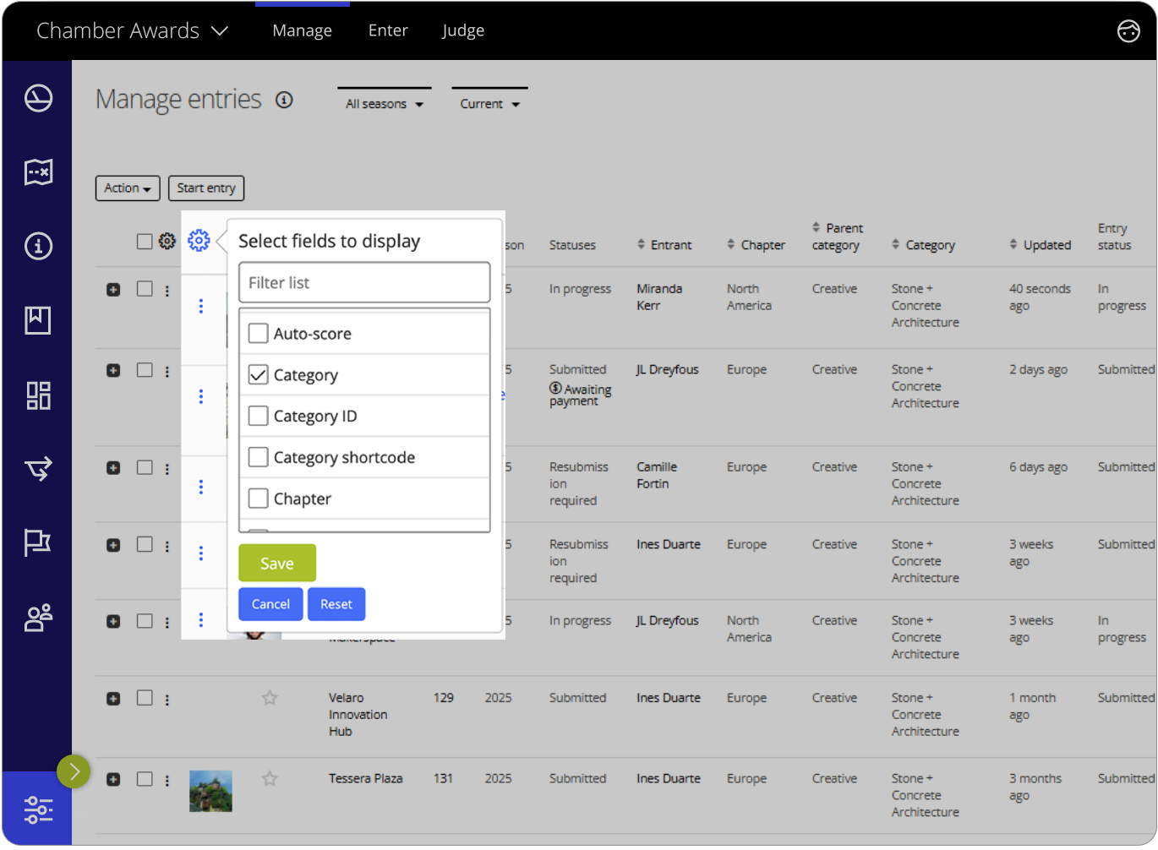
Task: Star the Velaro Innovation Hub entry
Action: [270, 698]
